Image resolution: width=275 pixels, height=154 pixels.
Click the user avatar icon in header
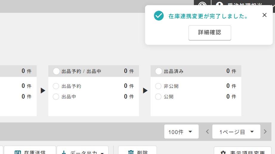[220, 4]
